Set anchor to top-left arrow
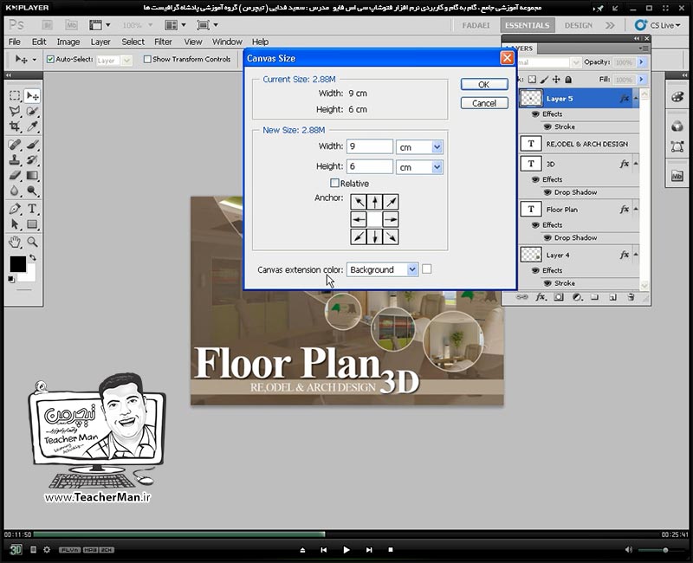Viewport: 693px width, 563px height. [359, 202]
